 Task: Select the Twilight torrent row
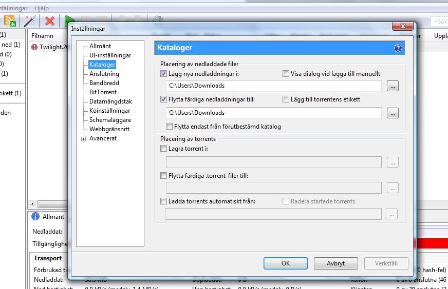click(x=49, y=47)
